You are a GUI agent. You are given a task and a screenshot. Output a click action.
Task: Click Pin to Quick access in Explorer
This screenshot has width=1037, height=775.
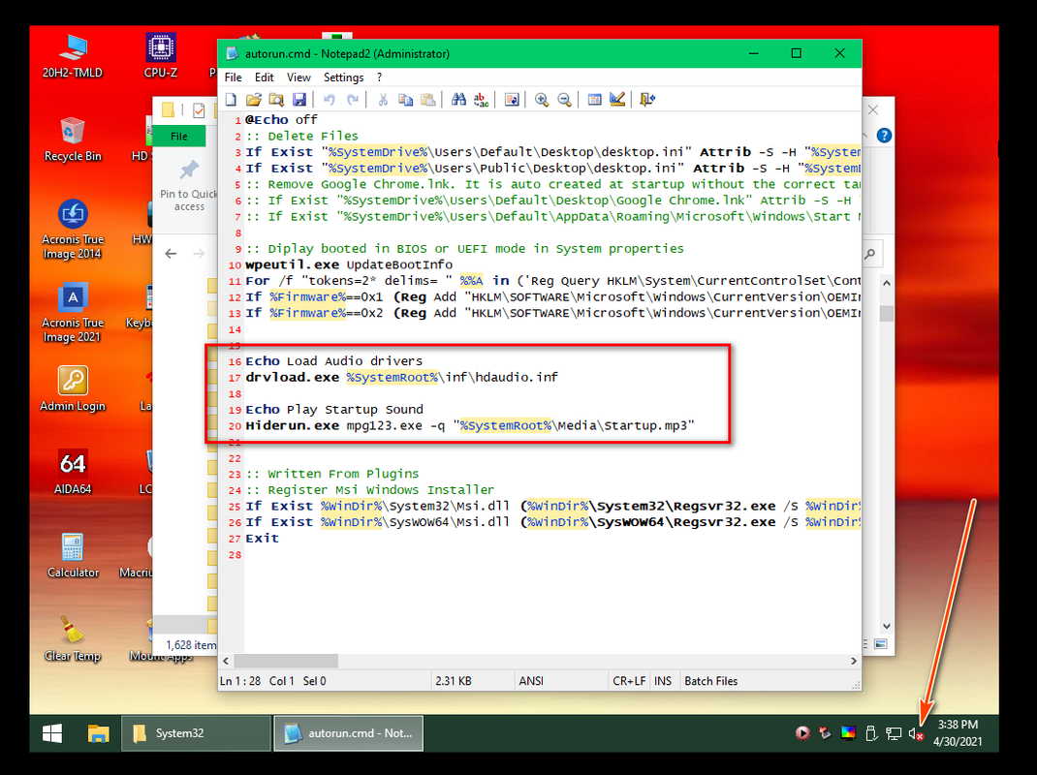(188, 185)
